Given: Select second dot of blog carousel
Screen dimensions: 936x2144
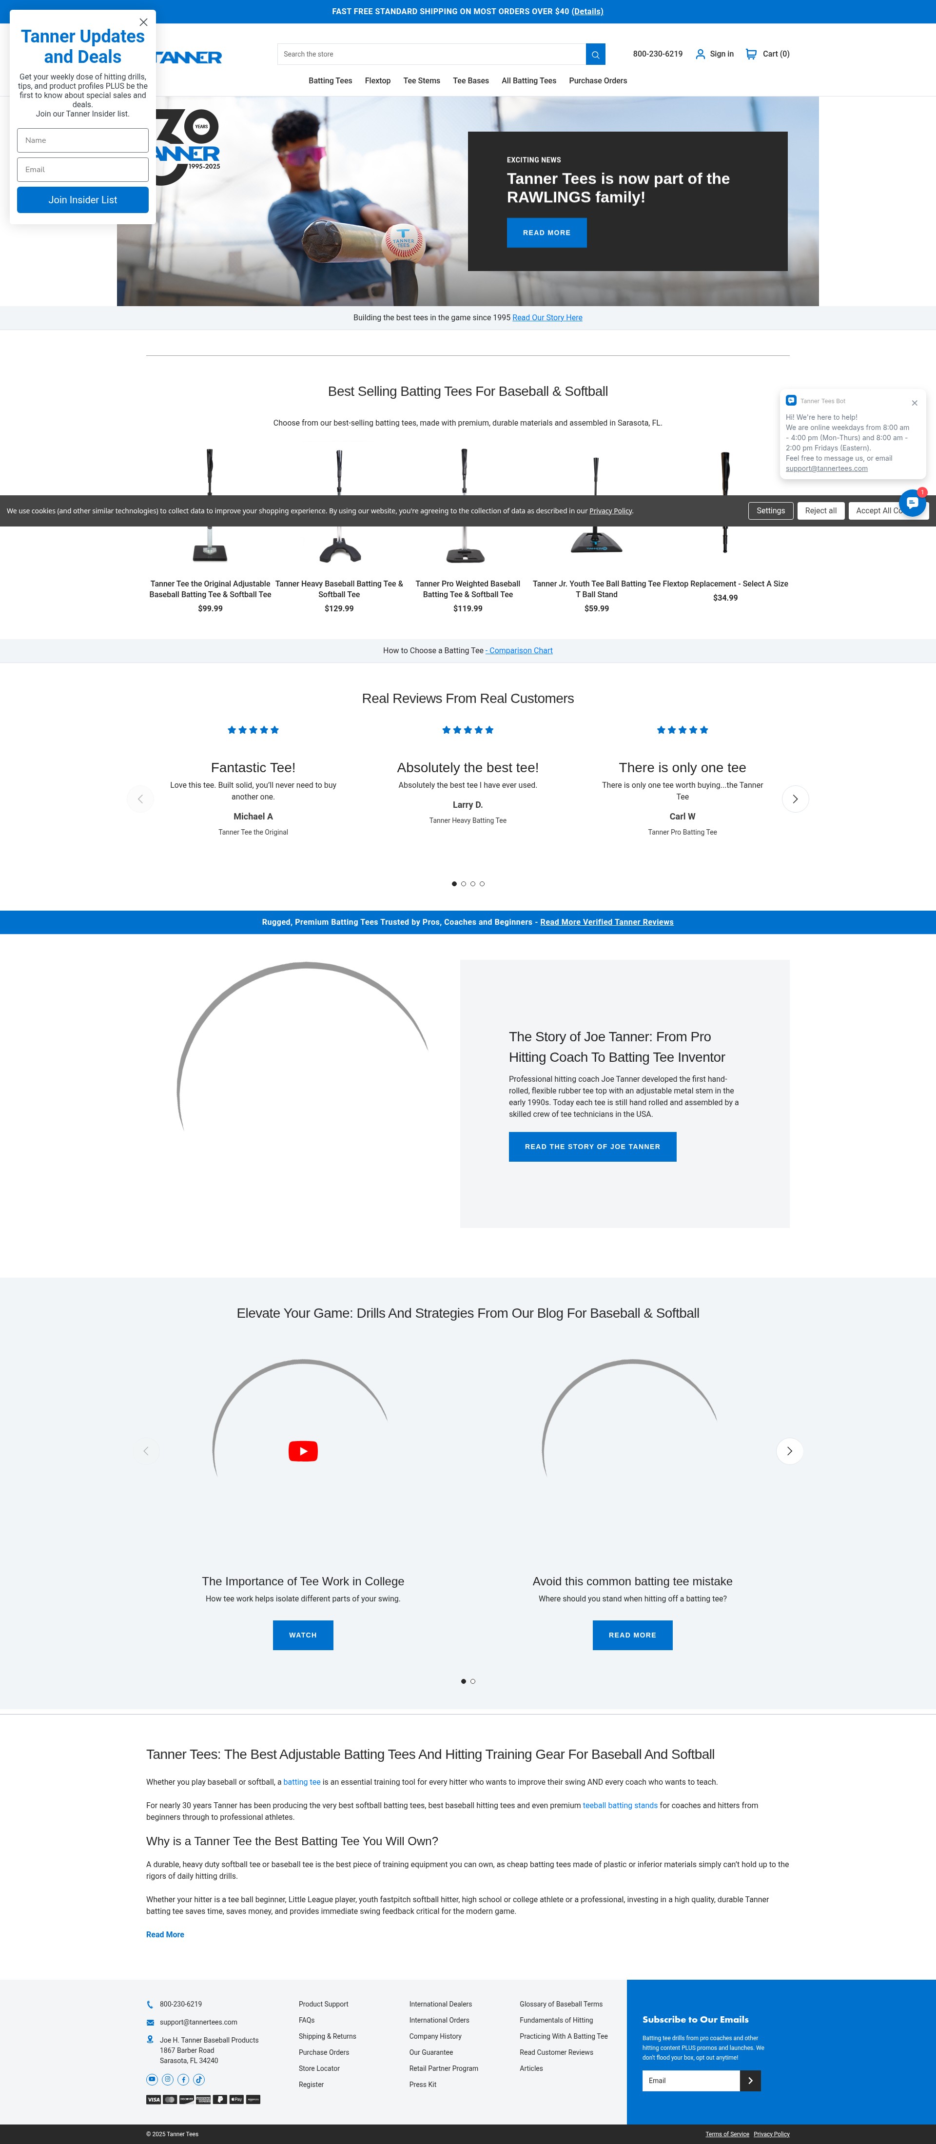Looking at the screenshot, I should point(472,1681).
